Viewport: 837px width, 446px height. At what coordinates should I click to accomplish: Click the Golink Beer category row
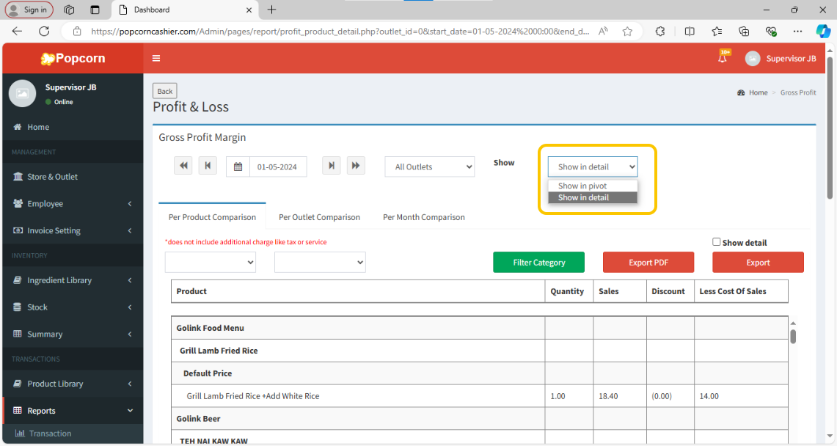tap(479, 418)
